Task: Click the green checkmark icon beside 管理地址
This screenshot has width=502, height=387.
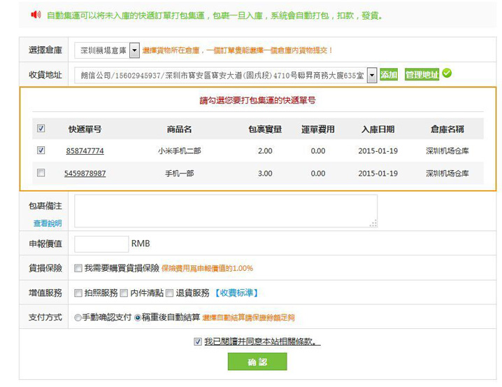Action: 447,73
